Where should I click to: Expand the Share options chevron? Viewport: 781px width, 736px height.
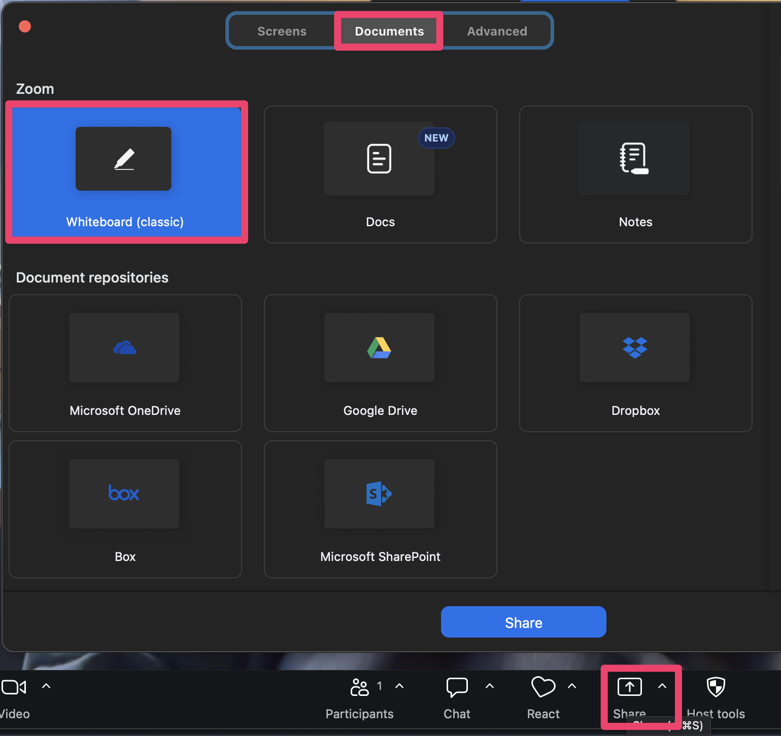tap(662, 686)
